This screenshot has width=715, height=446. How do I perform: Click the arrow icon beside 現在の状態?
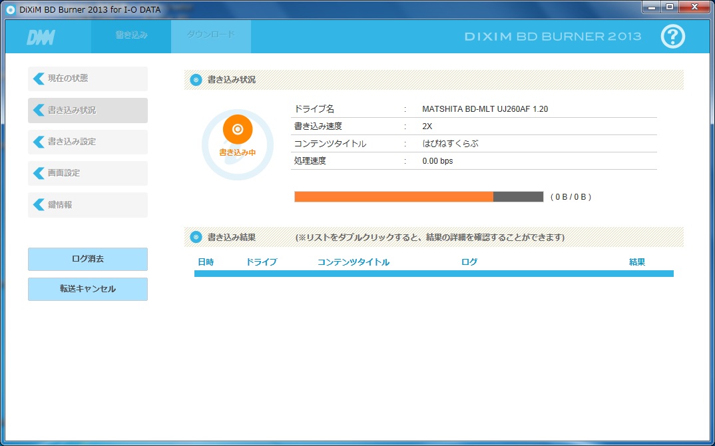point(39,79)
